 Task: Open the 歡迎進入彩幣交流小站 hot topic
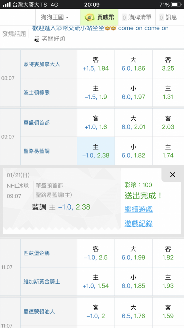click(x=100, y=28)
